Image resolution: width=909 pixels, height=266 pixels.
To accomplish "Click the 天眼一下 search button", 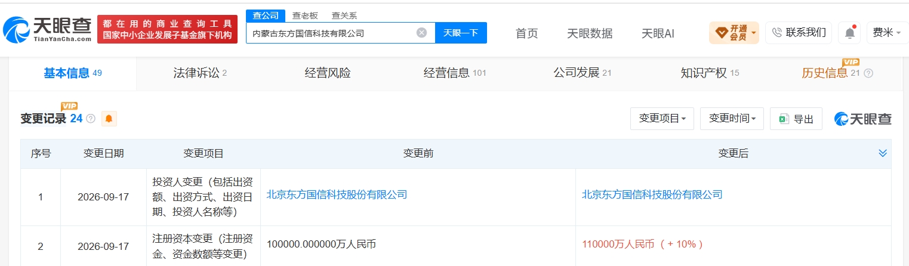I will click(461, 33).
